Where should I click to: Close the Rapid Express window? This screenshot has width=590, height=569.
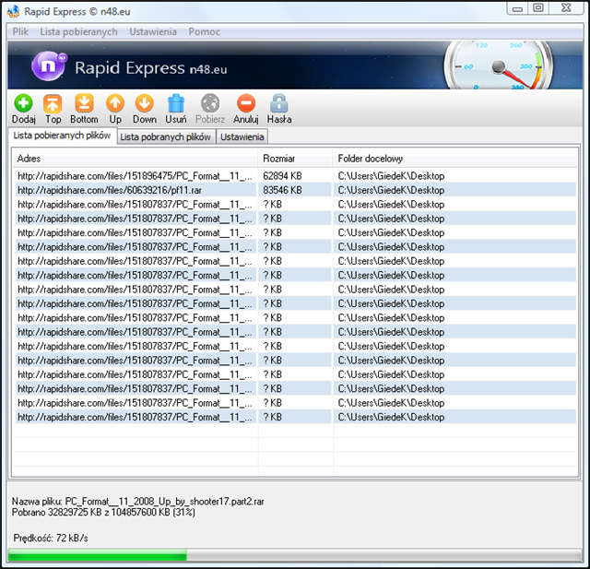[566, 8]
